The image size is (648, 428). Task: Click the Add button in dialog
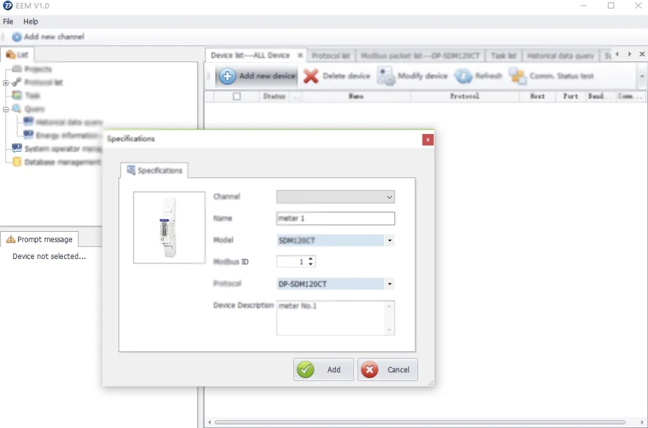323,369
